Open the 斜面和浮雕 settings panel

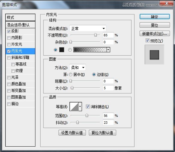coord(20,57)
